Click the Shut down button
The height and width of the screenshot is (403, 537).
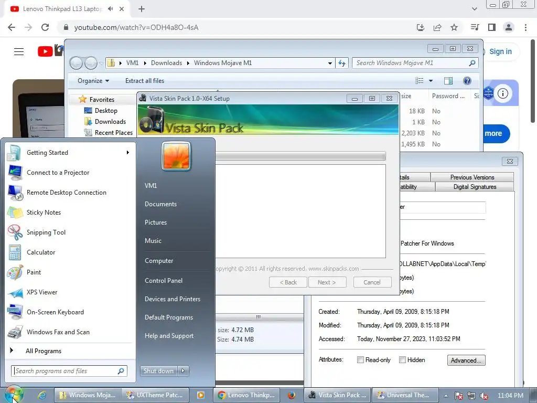pyautogui.click(x=158, y=371)
